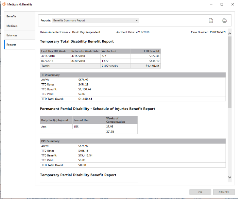Image resolution: width=241 pixels, height=201 pixels.
Task: Click the 15% loss of use cell
Action: 89,127
